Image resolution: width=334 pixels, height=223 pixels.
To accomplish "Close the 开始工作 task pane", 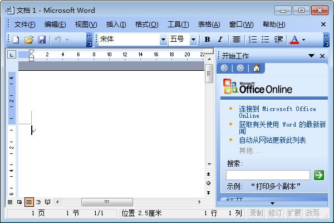I will click(x=322, y=56).
